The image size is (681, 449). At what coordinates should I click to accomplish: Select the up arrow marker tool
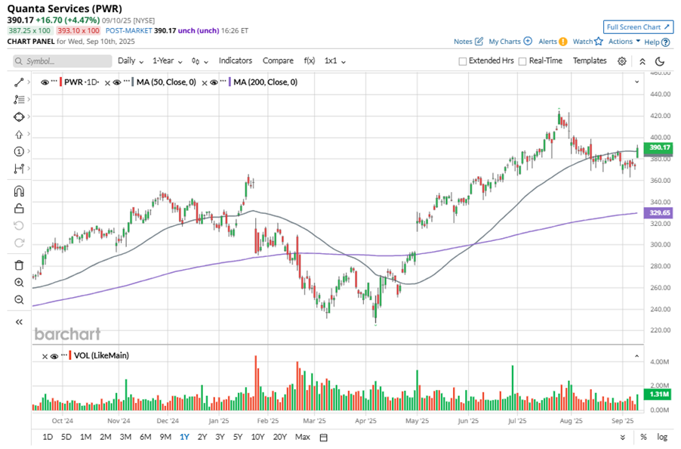19,135
